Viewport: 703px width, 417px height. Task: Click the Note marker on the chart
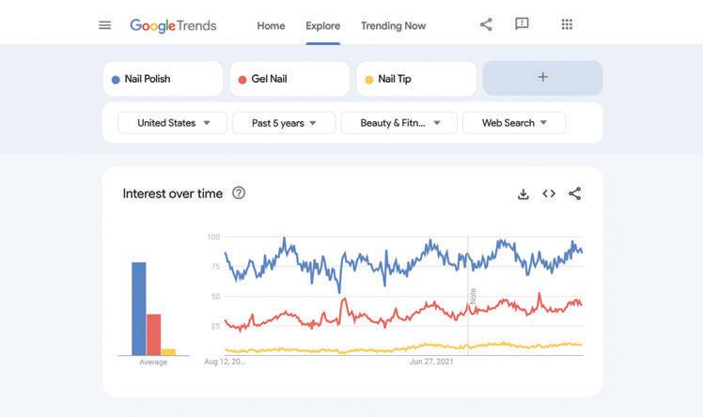473,295
